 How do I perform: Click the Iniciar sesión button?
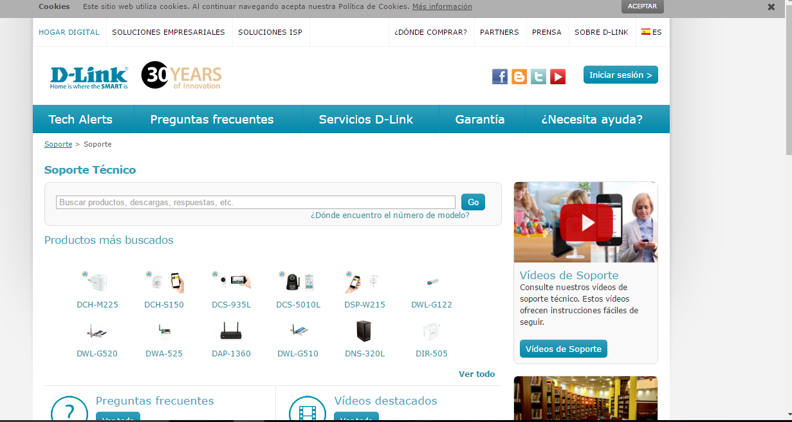621,75
